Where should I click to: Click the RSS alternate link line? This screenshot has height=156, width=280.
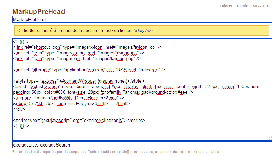[x=89, y=70]
